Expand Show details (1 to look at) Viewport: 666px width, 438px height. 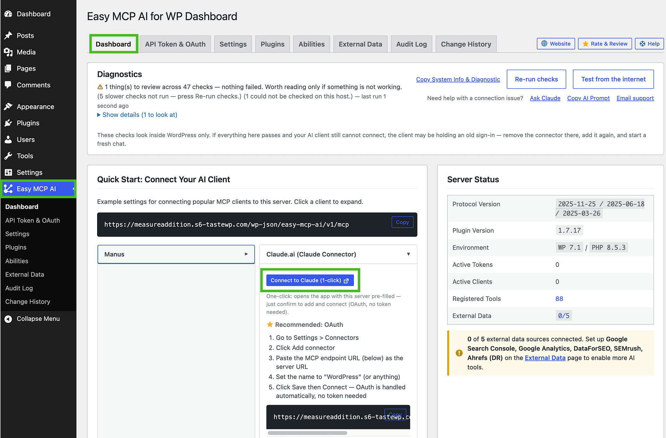click(137, 115)
